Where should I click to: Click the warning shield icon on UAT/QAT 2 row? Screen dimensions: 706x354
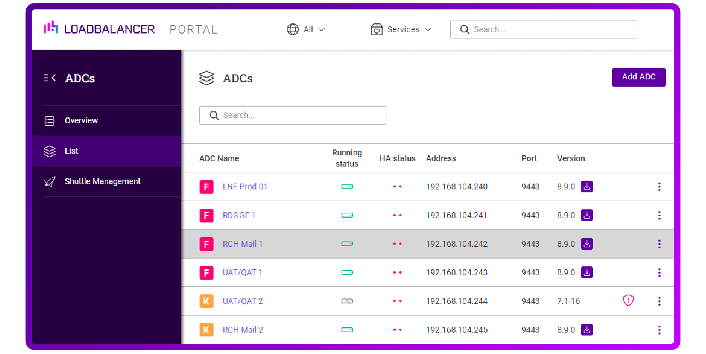pos(628,300)
